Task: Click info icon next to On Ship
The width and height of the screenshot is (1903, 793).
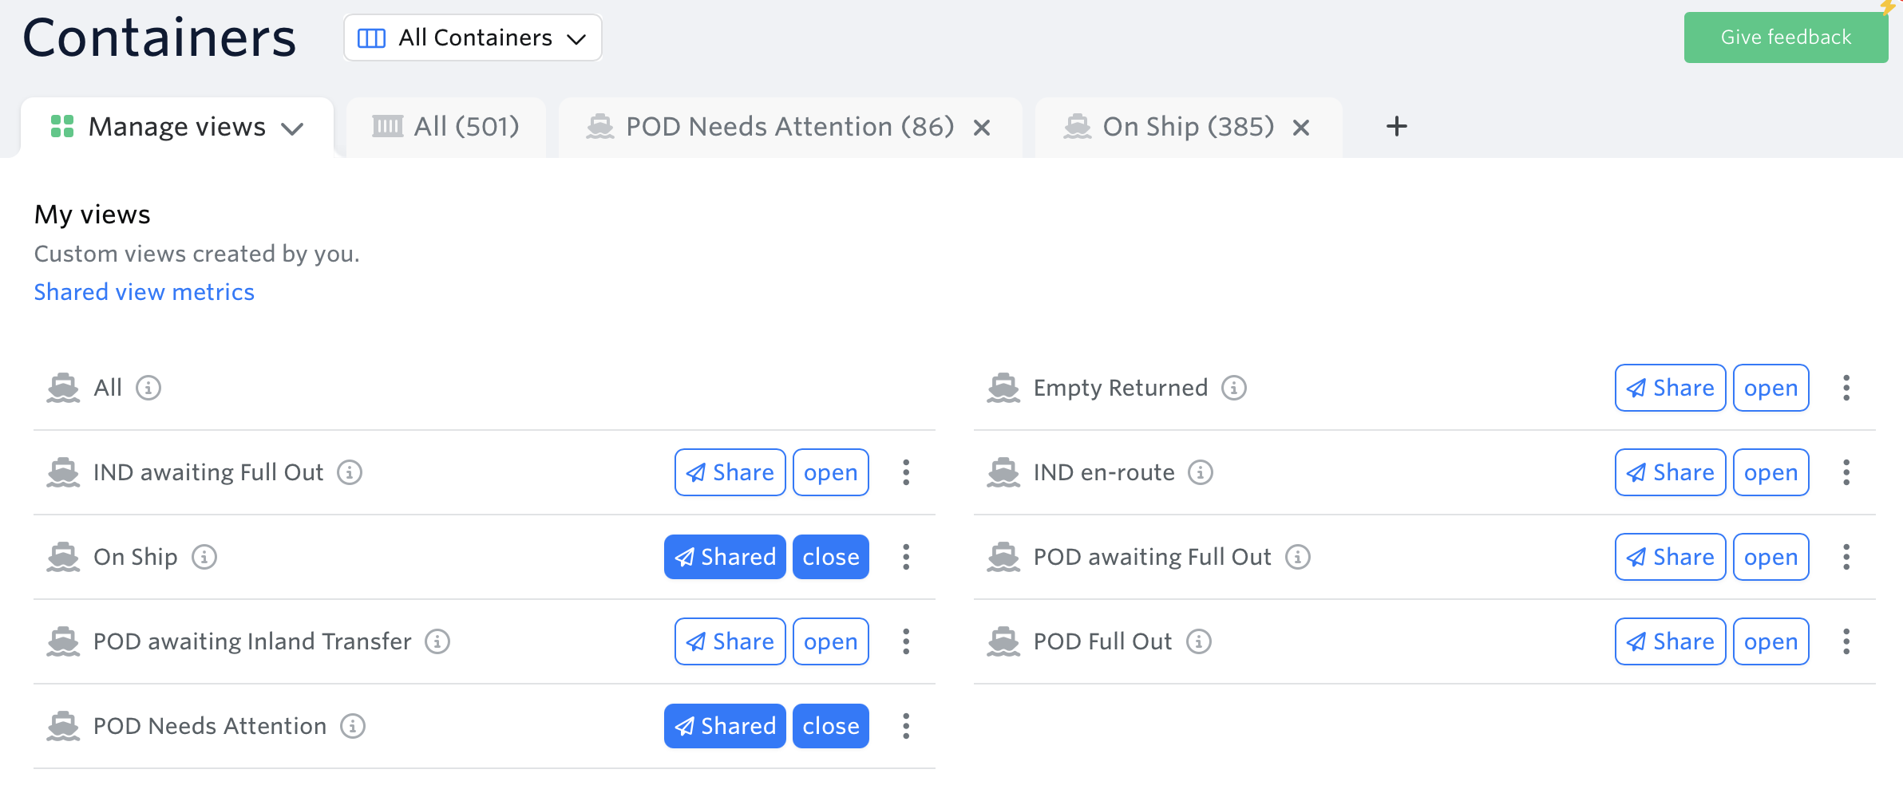Action: (204, 557)
